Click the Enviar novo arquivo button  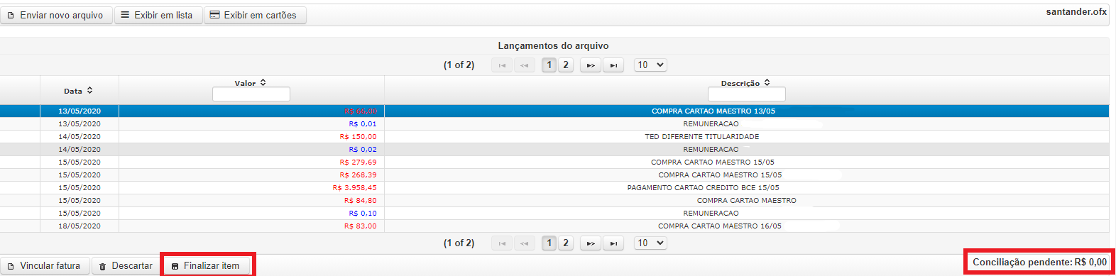click(x=56, y=15)
